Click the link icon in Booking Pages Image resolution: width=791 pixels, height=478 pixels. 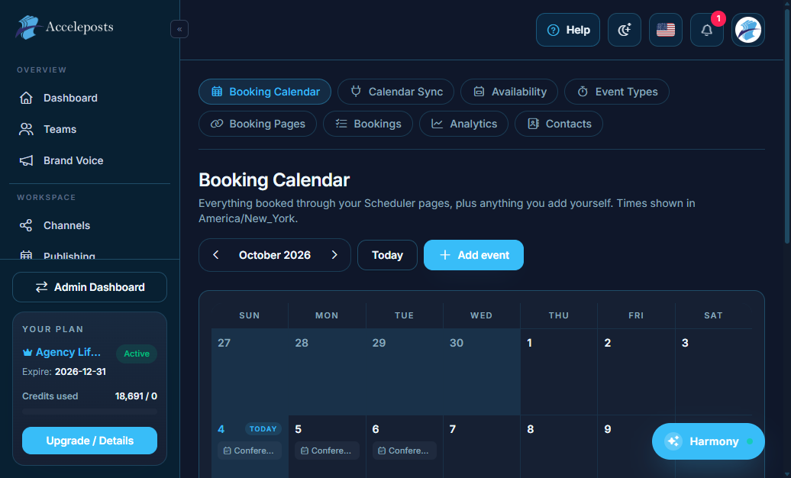(217, 124)
